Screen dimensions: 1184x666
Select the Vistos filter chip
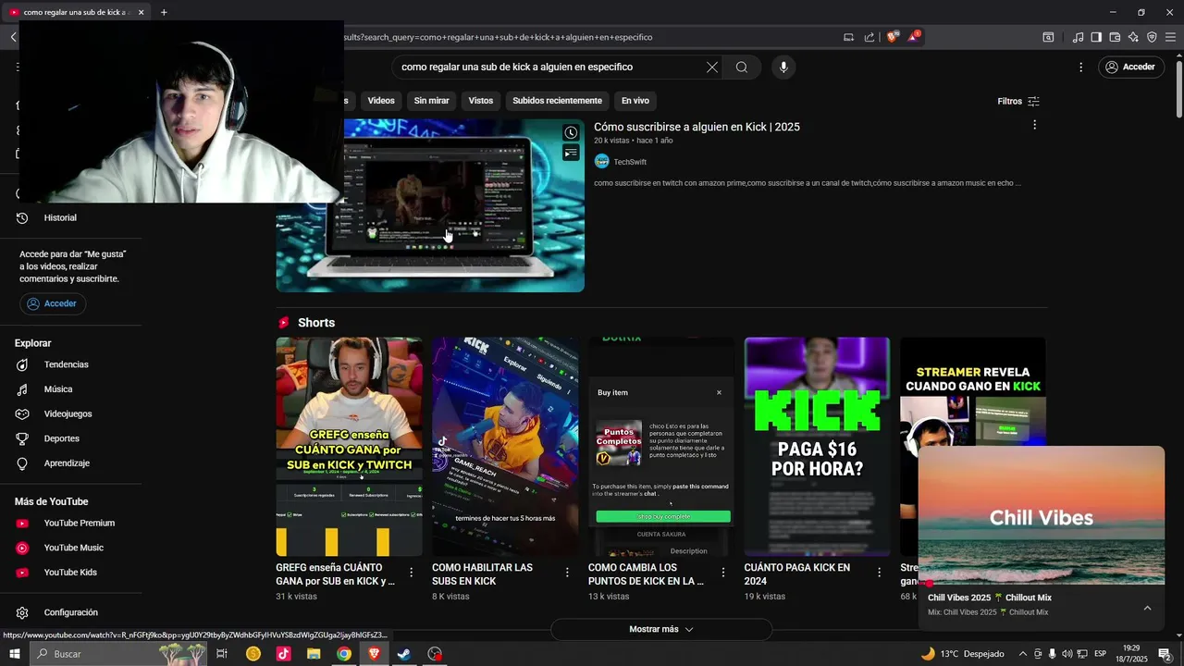tap(481, 101)
